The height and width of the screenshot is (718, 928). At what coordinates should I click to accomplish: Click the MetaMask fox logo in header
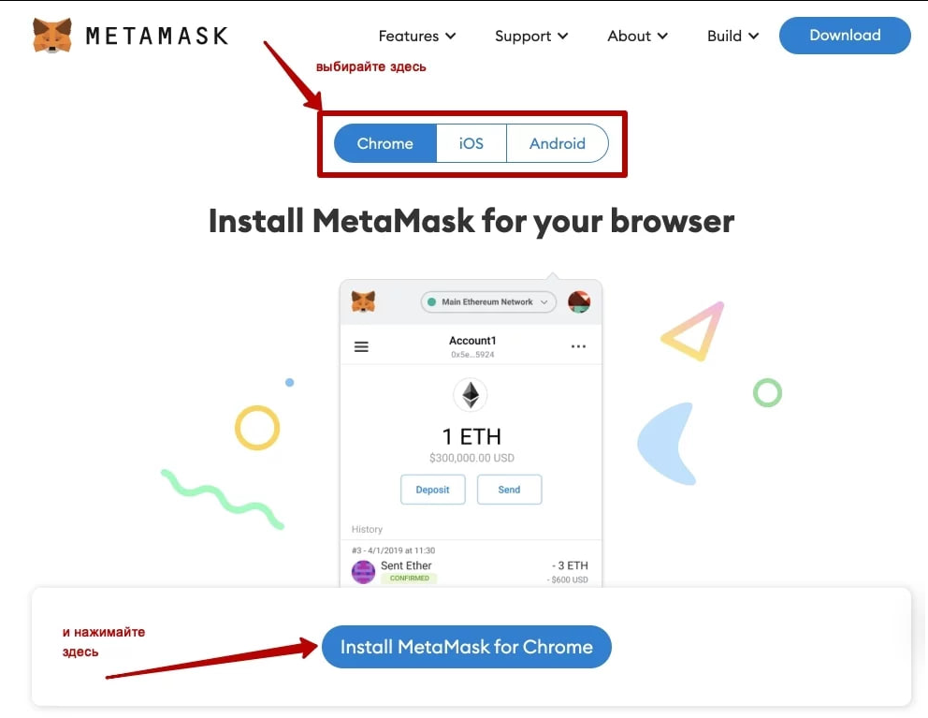click(52, 35)
